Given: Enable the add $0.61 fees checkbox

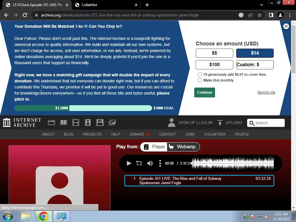Looking at the screenshot, I should [200, 74].
